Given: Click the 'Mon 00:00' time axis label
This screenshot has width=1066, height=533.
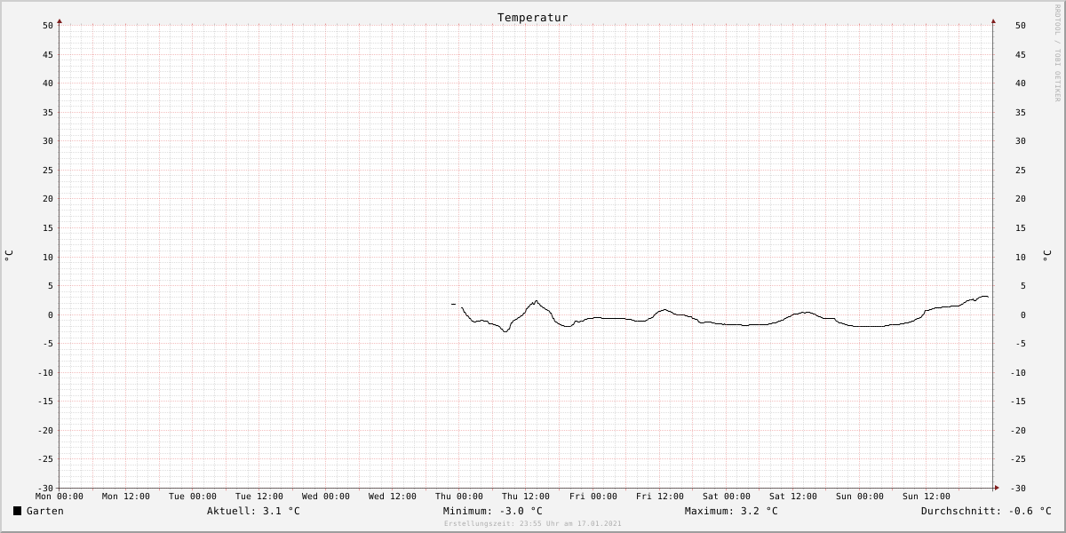Looking at the screenshot, I should click(x=60, y=497).
